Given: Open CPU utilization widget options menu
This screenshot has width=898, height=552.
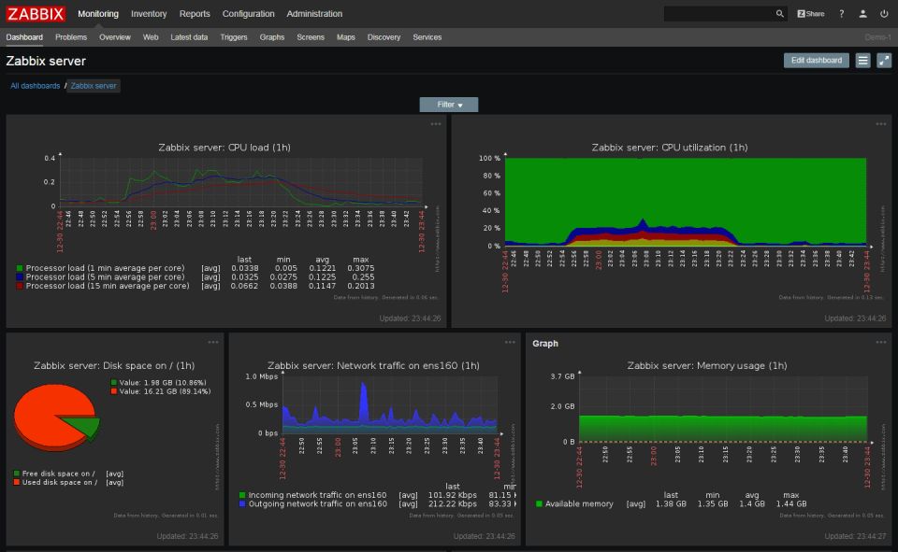Looking at the screenshot, I should click(x=881, y=124).
